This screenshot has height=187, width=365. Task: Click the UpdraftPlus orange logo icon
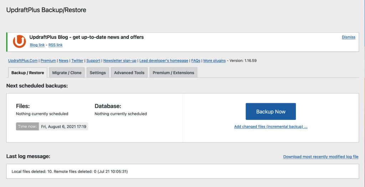(19, 41)
